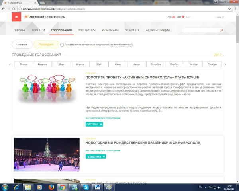The width and height of the screenshot is (239, 191).
Task: Select month Ноябрь
Action: point(193,64)
